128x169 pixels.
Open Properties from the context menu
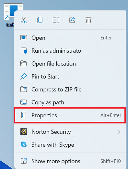(70, 115)
